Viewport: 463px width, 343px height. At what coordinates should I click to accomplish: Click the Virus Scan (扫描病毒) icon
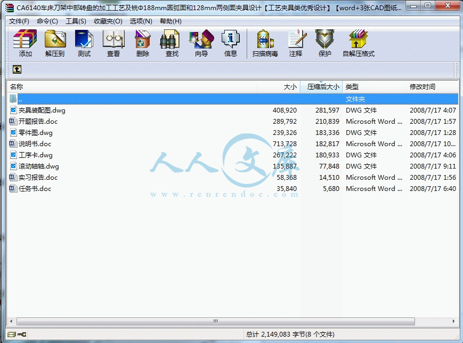[x=265, y=39]
